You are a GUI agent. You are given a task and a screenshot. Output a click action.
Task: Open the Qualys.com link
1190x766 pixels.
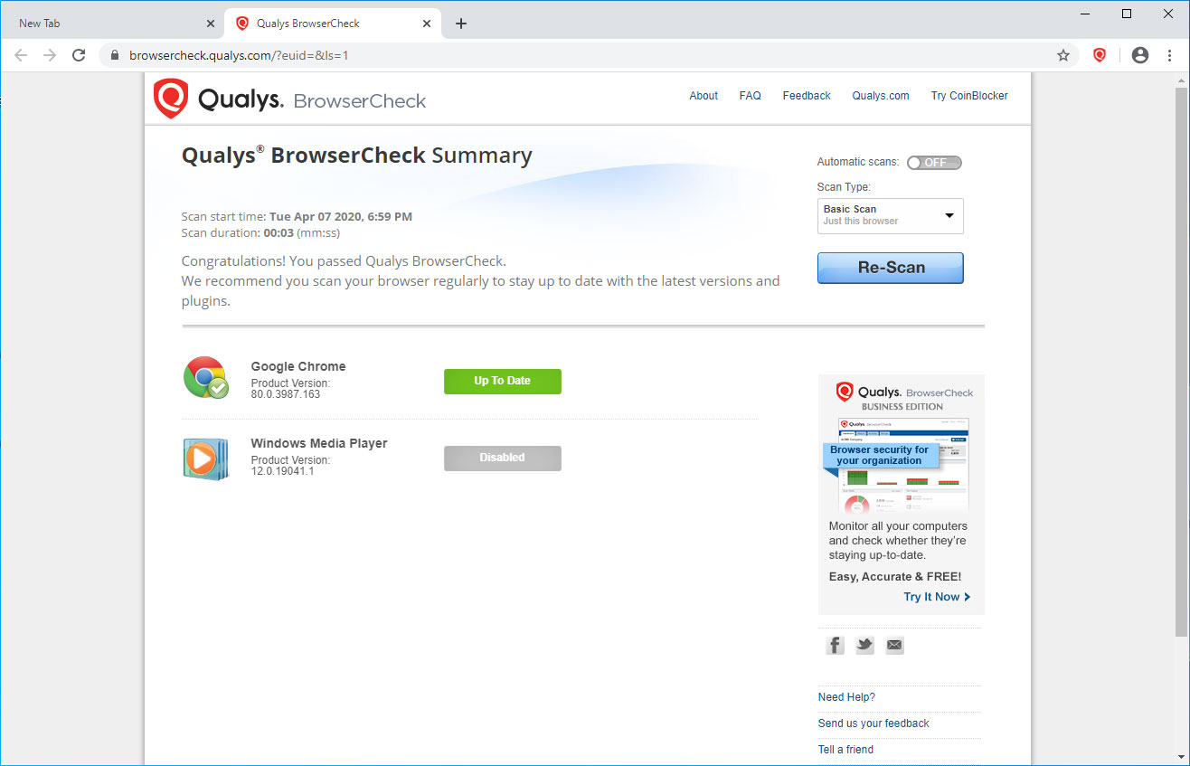[x=881, y=96]
